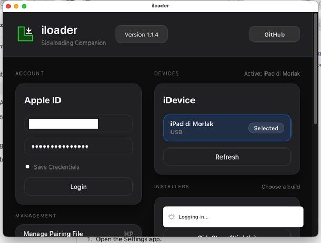Click the Apple ID email input field
Viewport: 321px width, 243px height.
pyautogui.click(x=78, y=123)
